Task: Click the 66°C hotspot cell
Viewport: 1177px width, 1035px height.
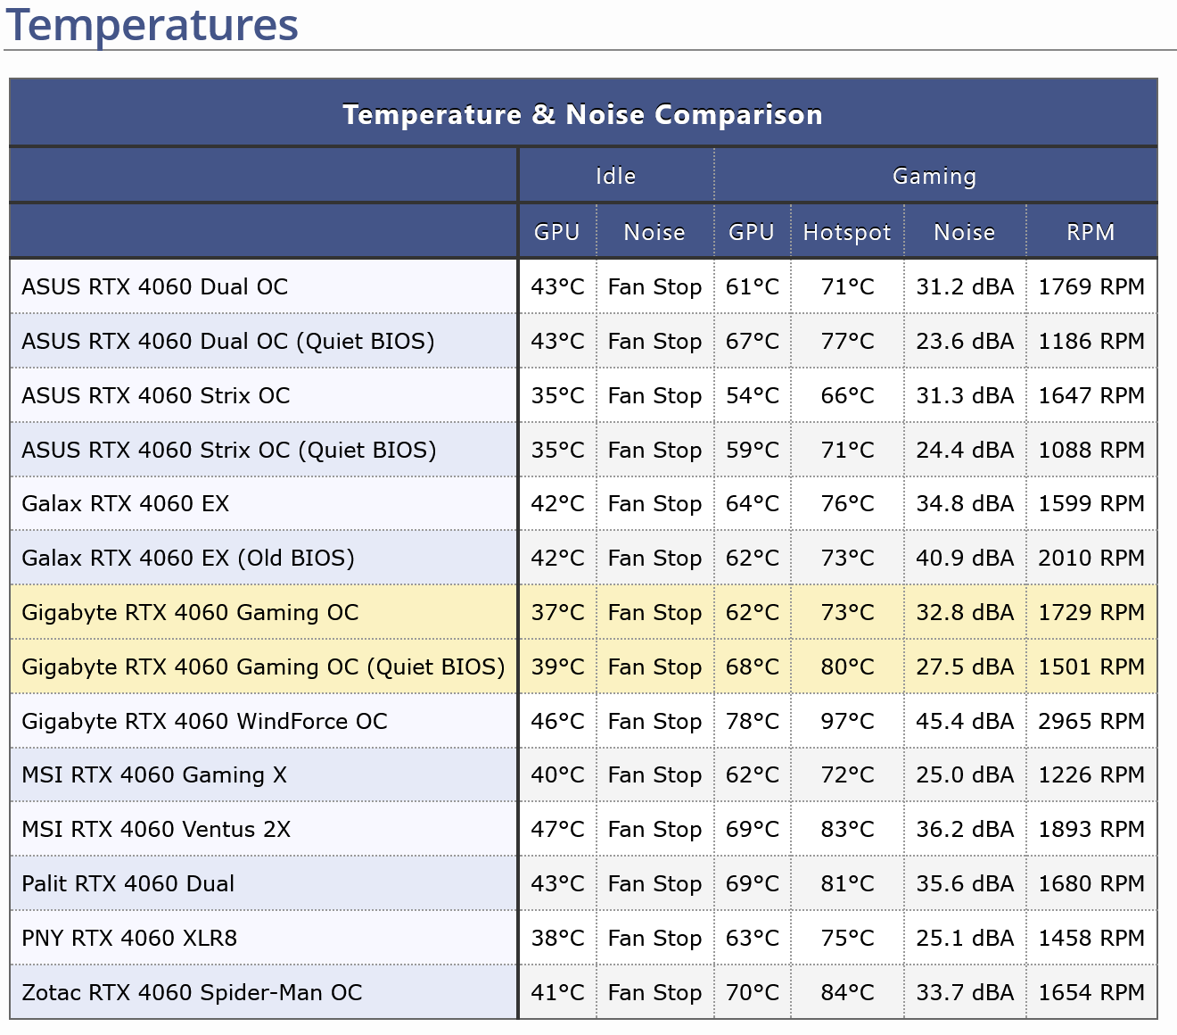Action: point(847,395)
